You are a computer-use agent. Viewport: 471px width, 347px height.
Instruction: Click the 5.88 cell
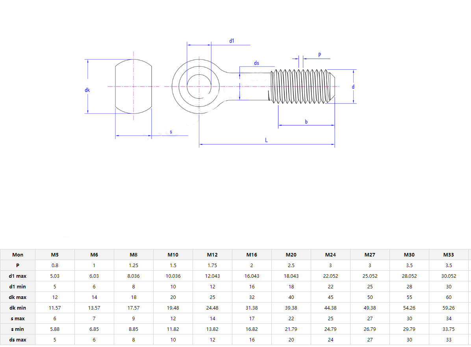click(x=55, y=329)
